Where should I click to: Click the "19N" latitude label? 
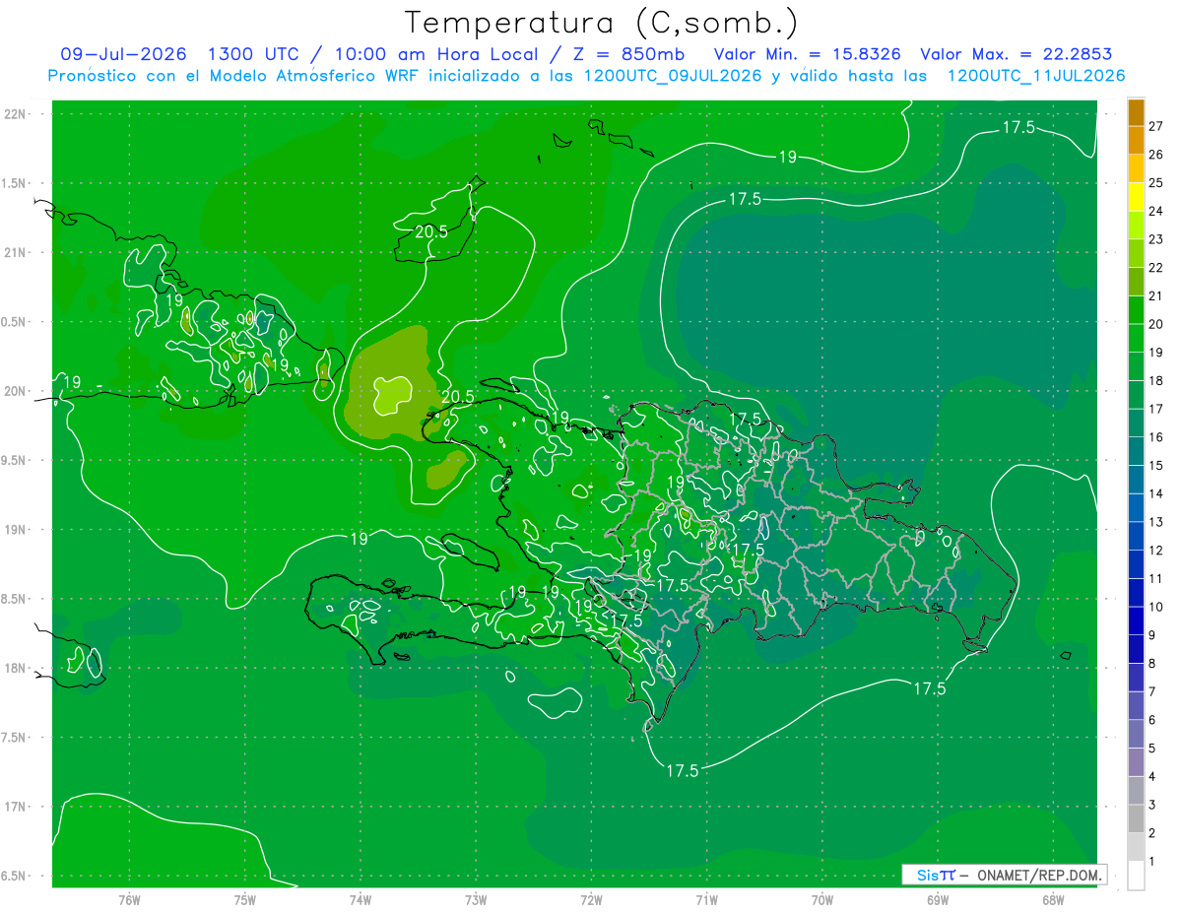(x=16, y=530)
